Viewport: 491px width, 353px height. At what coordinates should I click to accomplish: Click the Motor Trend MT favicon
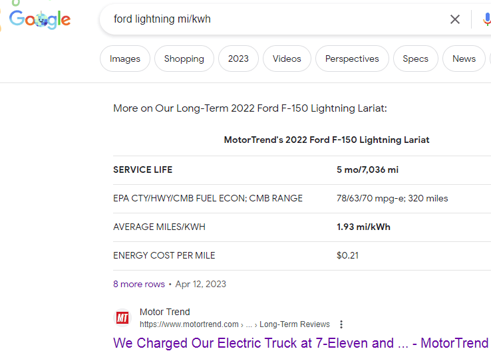pyautogui.click(x=122, y=318)
